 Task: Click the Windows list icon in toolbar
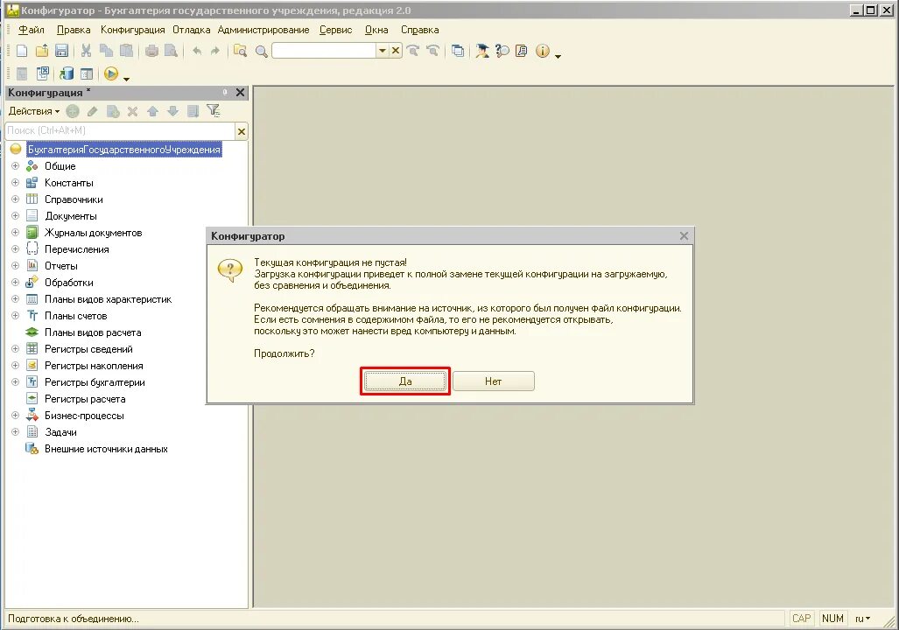(x=458, y=51)
